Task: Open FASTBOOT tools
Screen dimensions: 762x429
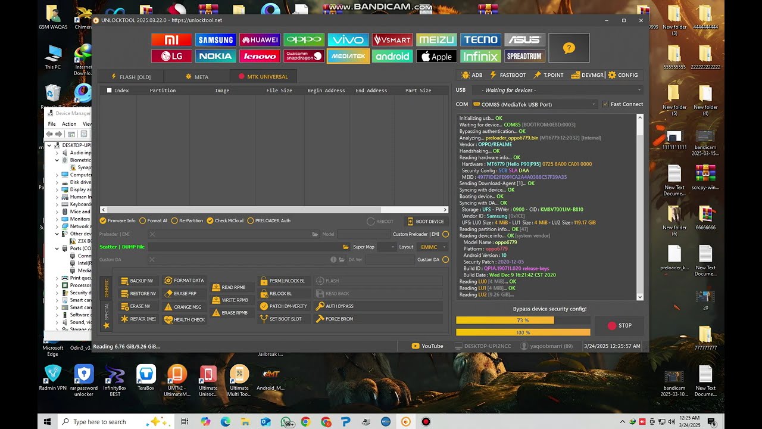Action: [508, 75]
